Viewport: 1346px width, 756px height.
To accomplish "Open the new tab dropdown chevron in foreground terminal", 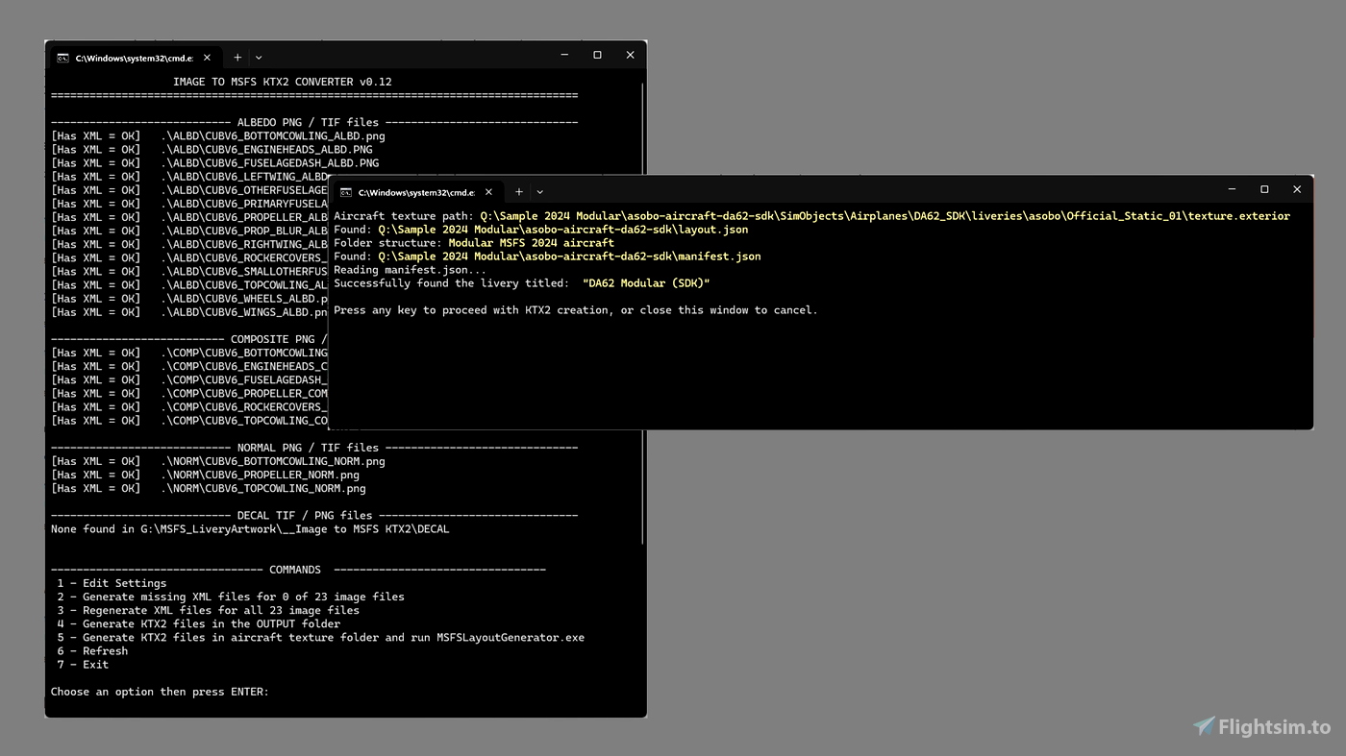I will point(540,192).
